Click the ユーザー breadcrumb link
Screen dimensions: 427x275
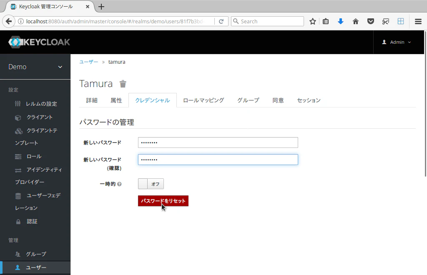tap(88, 62)
